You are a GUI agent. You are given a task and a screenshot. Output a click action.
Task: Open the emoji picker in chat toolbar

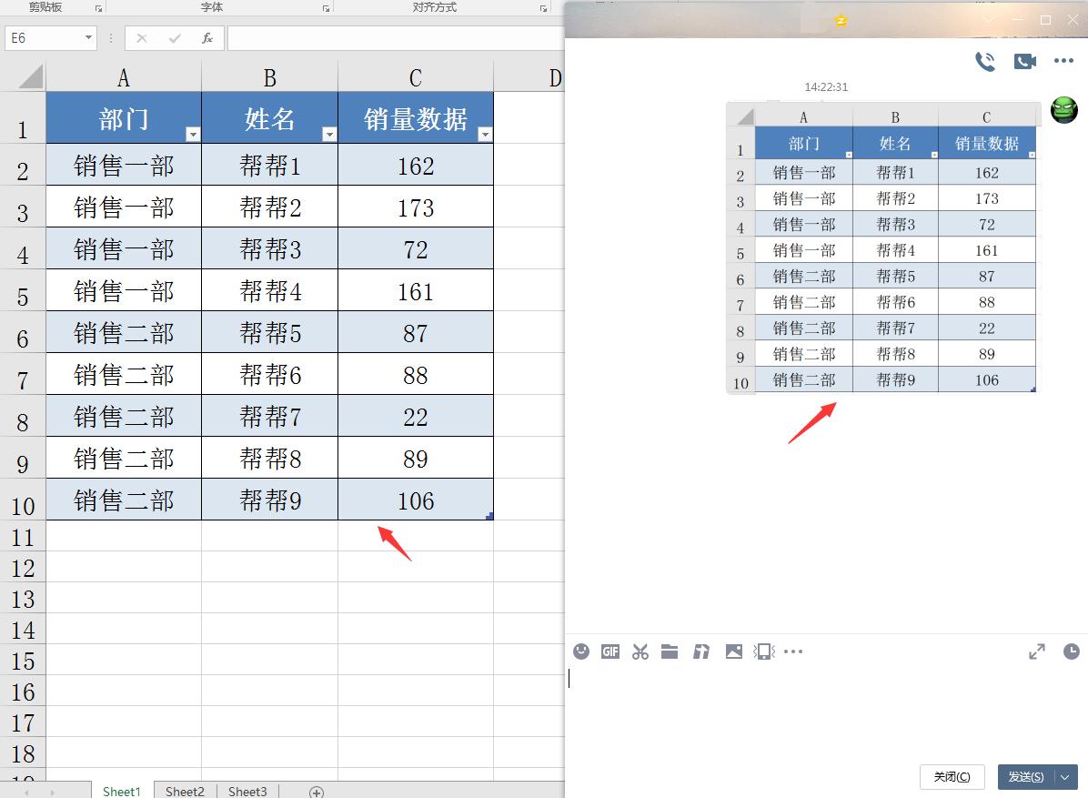(x=581, y=652)
